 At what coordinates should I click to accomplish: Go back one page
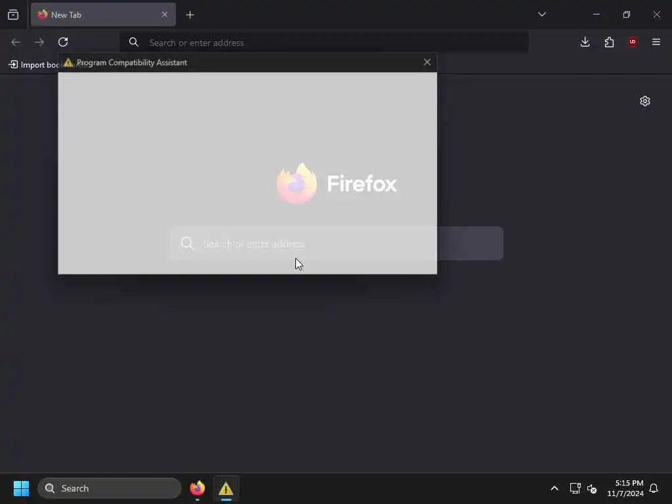click(x=16, y=42)
